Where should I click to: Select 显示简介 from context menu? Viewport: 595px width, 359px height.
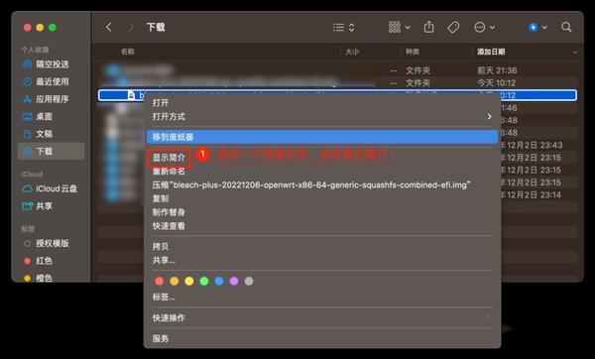tap(169, 158)
